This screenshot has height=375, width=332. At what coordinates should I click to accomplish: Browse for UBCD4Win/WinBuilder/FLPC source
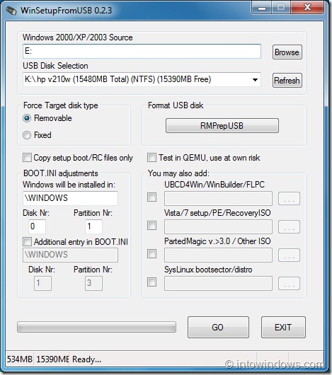[x=289, y=199]
